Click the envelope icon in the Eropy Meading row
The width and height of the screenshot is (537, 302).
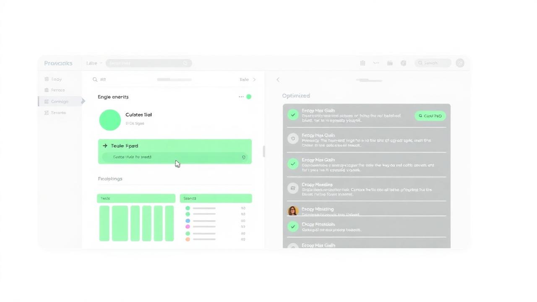293,188
